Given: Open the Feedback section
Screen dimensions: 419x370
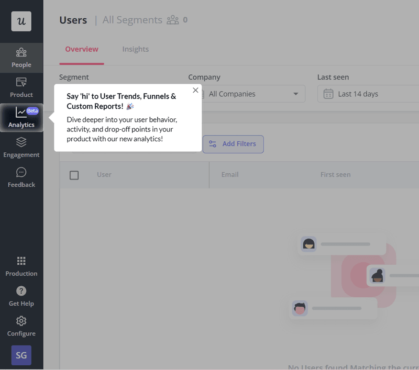Looking at the screenshot, I should (x=21, y=177).
